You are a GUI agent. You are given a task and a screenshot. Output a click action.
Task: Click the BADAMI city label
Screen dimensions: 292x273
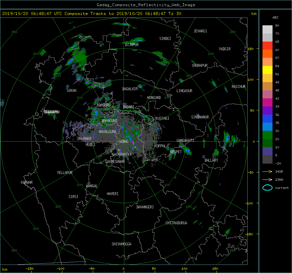128,107
